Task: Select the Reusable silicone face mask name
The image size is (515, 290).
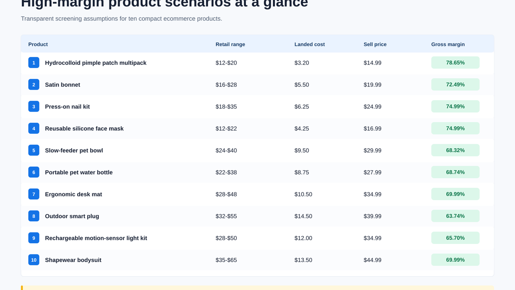Action: click(x=84, y=128)
